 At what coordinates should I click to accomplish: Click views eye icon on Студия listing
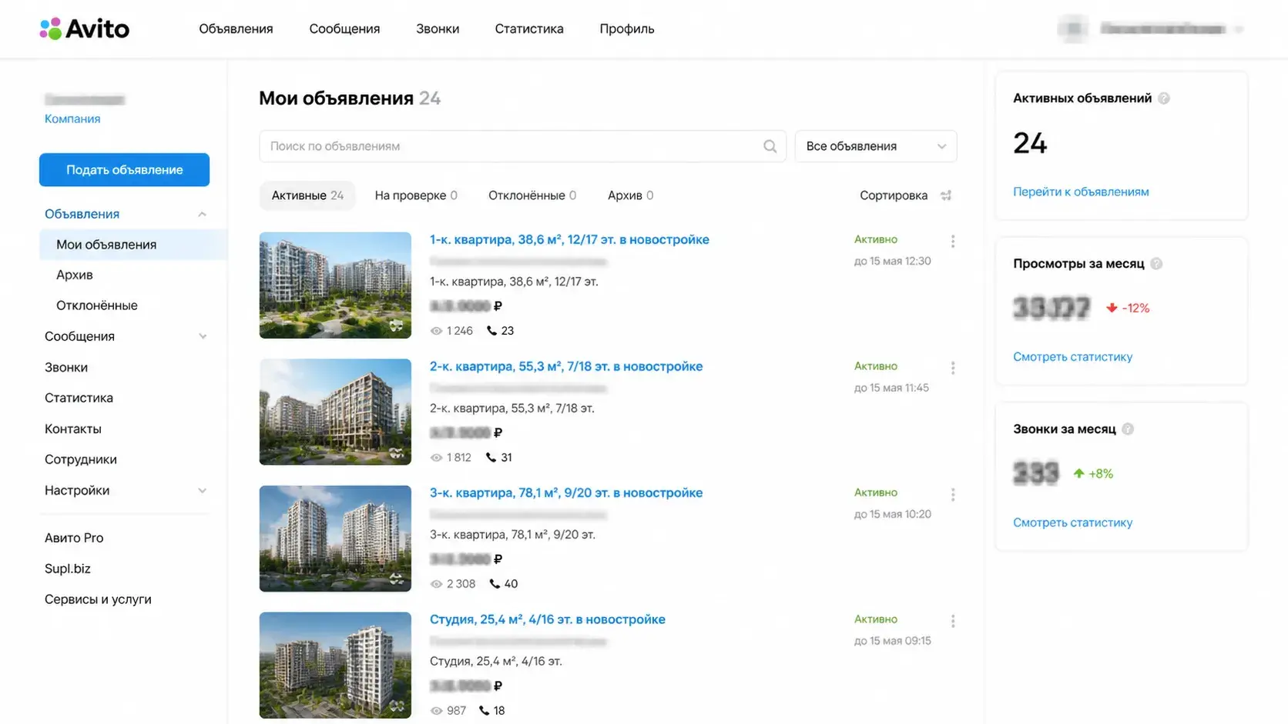[436, 711]
